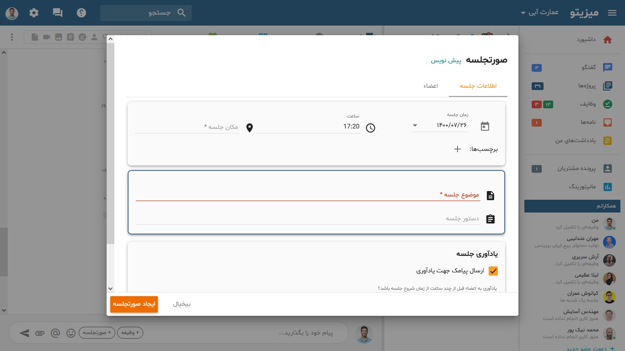Click the همکارانم section header
The height and width of the screenshot is (351, 625).
(x=572, y=206)
